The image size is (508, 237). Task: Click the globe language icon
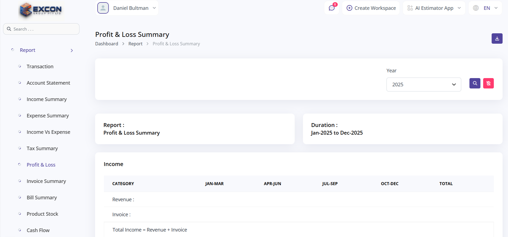coord(476,8)
